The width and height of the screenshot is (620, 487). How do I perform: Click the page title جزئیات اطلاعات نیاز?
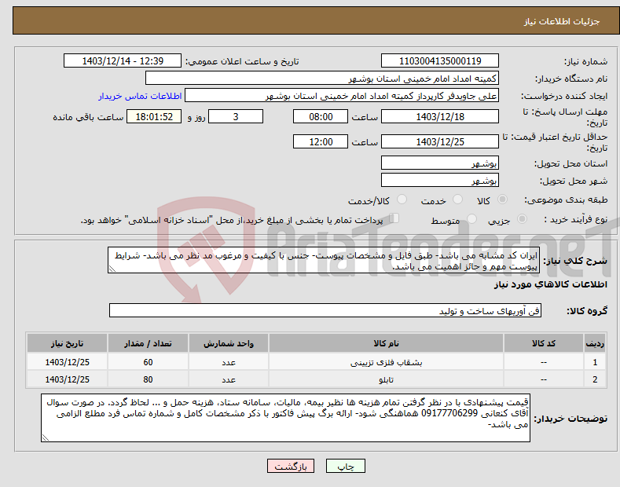pyautogui.click(x=562, y=21)
